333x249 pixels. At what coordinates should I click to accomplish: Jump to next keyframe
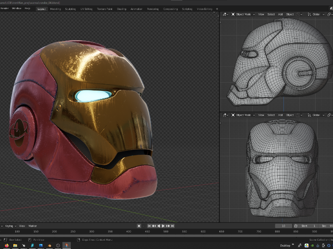point(168,226)
